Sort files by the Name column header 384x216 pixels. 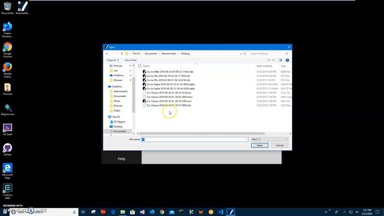point(146,66)
